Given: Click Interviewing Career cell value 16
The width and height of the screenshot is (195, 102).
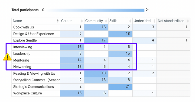Looking at the screenshot, I should click(72, 47).
